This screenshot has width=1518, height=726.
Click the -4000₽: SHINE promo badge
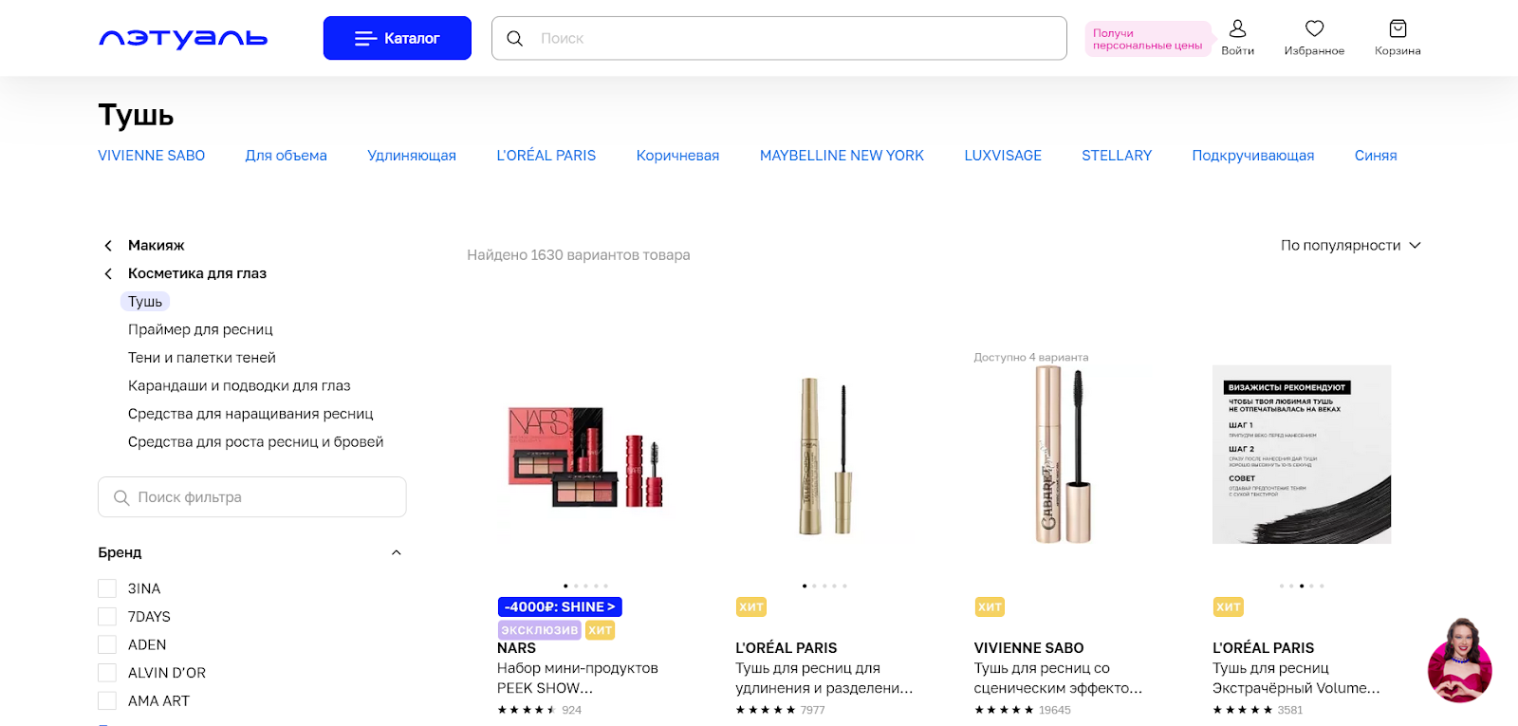coord(560,606)
